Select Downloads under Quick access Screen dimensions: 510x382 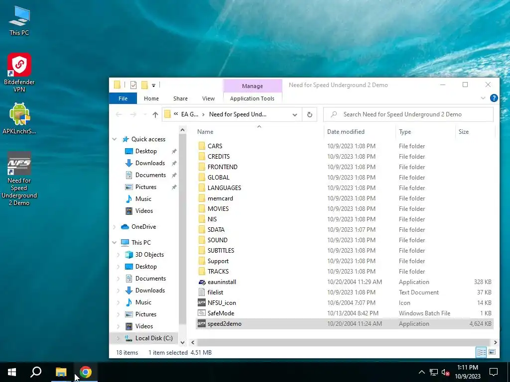click(150, 163)
